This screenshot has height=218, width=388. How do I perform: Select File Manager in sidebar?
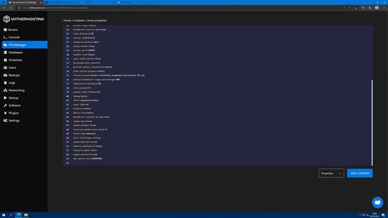click(x=24, y=45)
